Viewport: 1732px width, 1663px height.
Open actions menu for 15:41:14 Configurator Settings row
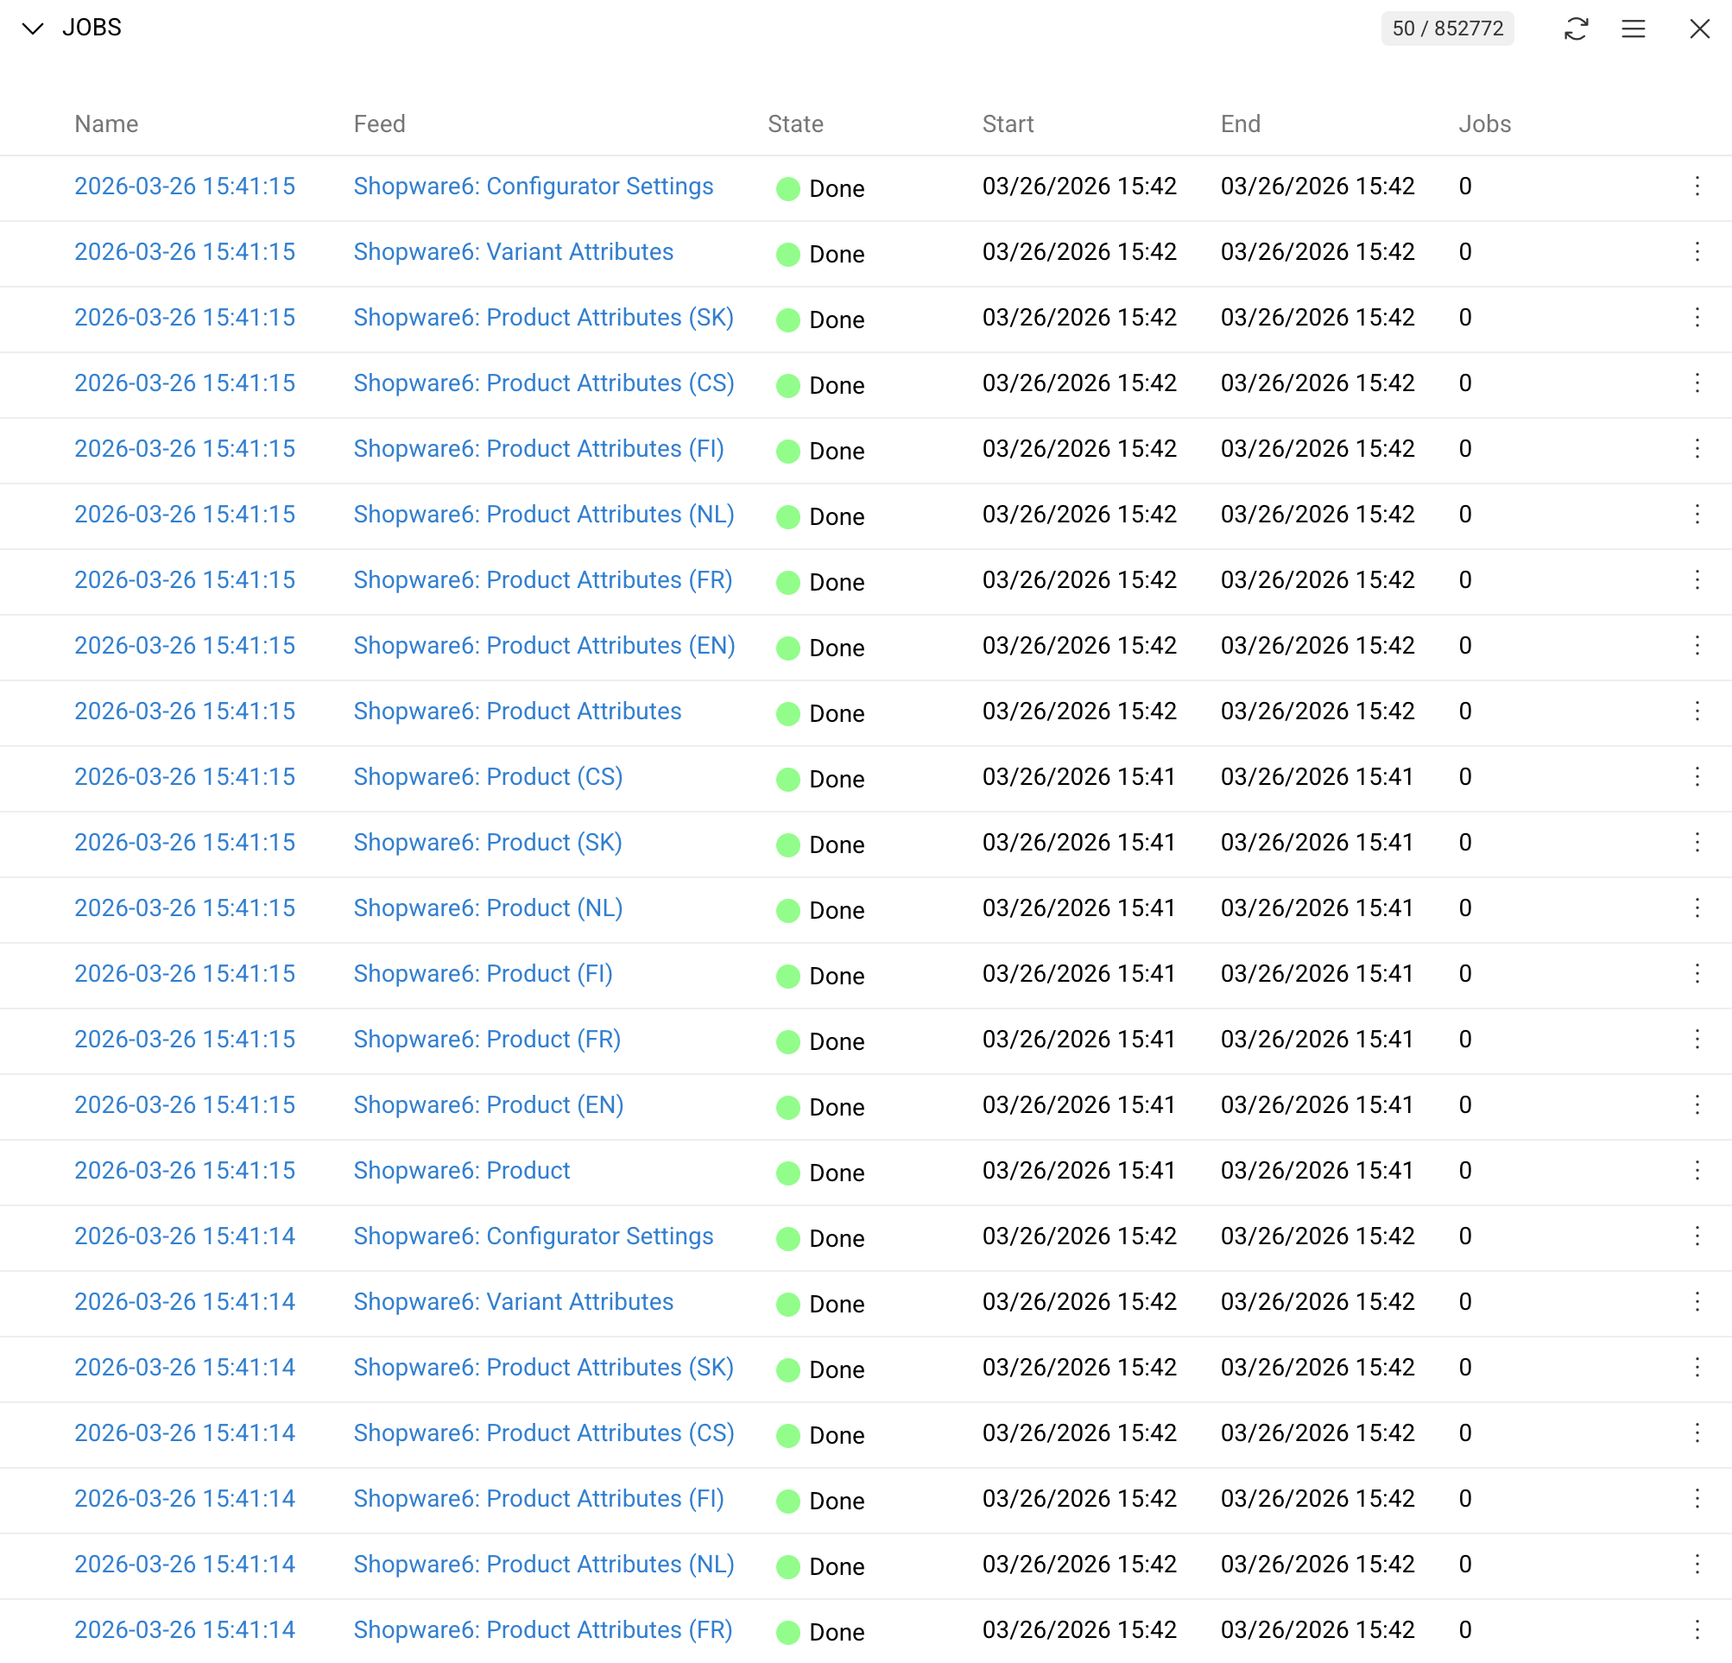tap(1697, 1236)
